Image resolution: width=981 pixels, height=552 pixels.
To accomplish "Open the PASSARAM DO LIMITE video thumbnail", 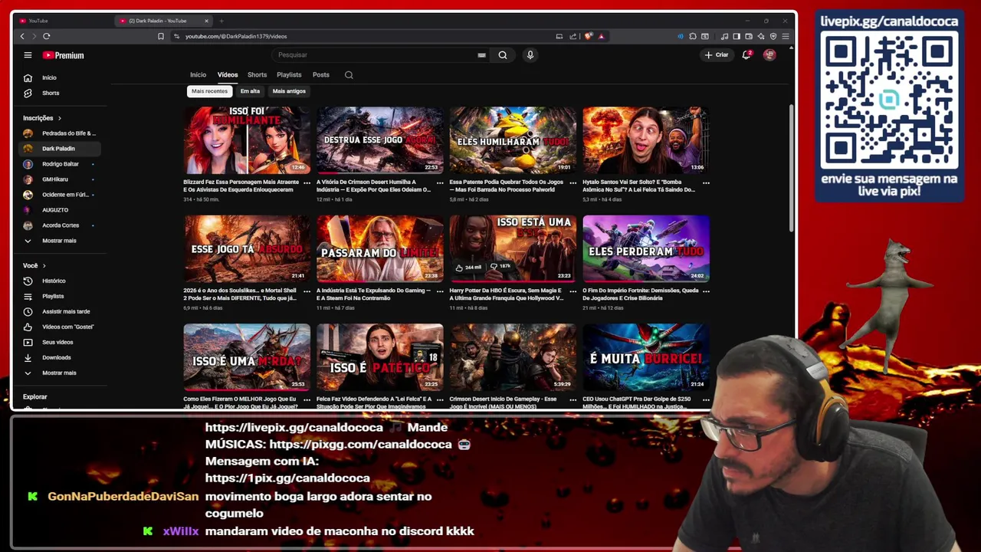I will click(380, 248).
